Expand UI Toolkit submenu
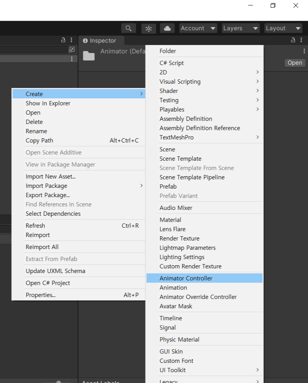Screen dimensions: 308x383 coord(205,370)
